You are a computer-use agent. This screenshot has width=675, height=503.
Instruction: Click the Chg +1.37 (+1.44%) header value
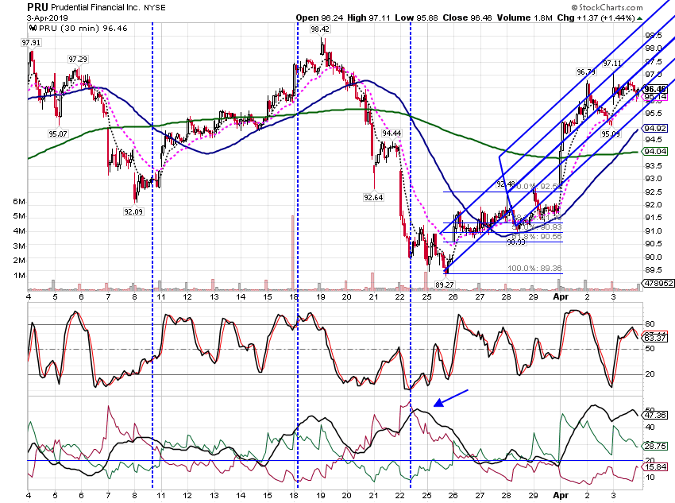pyautogui.click(x=596, y=17)
